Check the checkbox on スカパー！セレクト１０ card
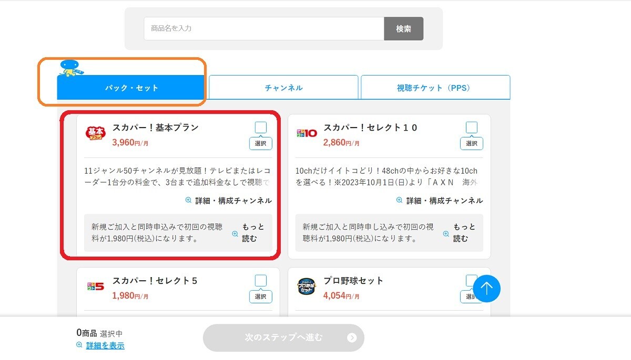Screen dimensions: 631x360 point(471,126)
